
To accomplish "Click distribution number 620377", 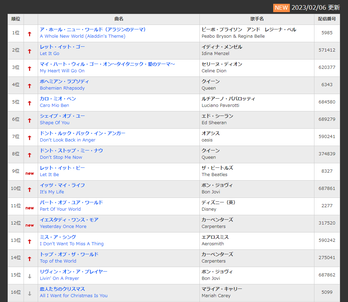I will coord(327,67).
